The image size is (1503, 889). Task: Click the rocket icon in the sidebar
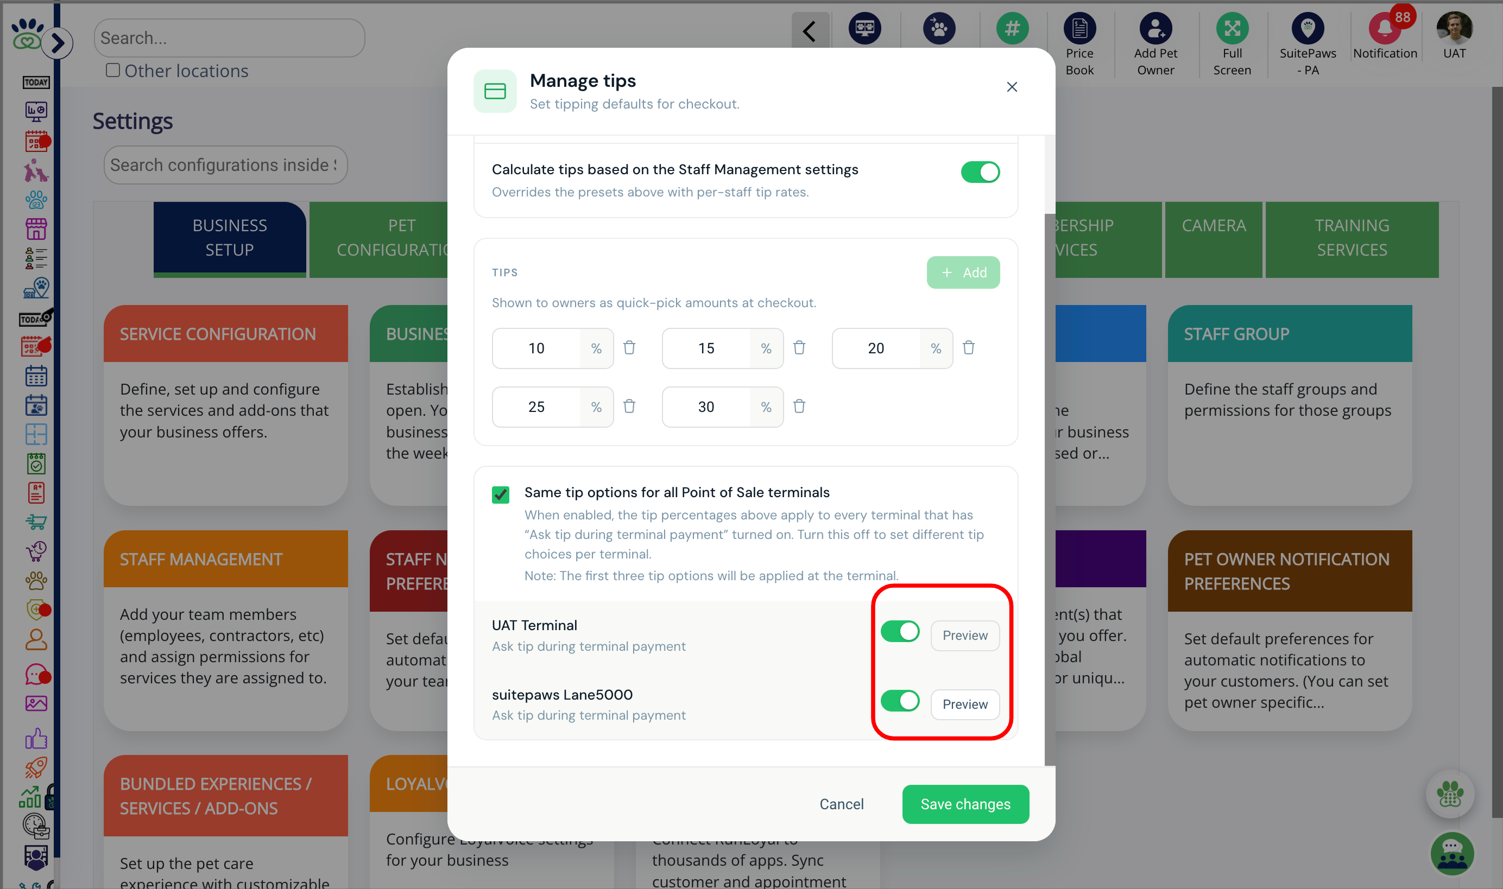[36, 767]
